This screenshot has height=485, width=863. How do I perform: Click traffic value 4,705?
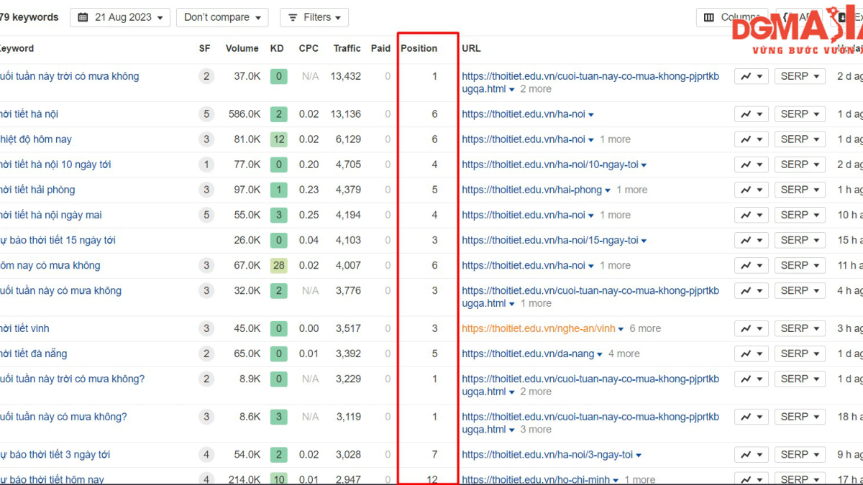pyautogui.click(x=348, y=165)
